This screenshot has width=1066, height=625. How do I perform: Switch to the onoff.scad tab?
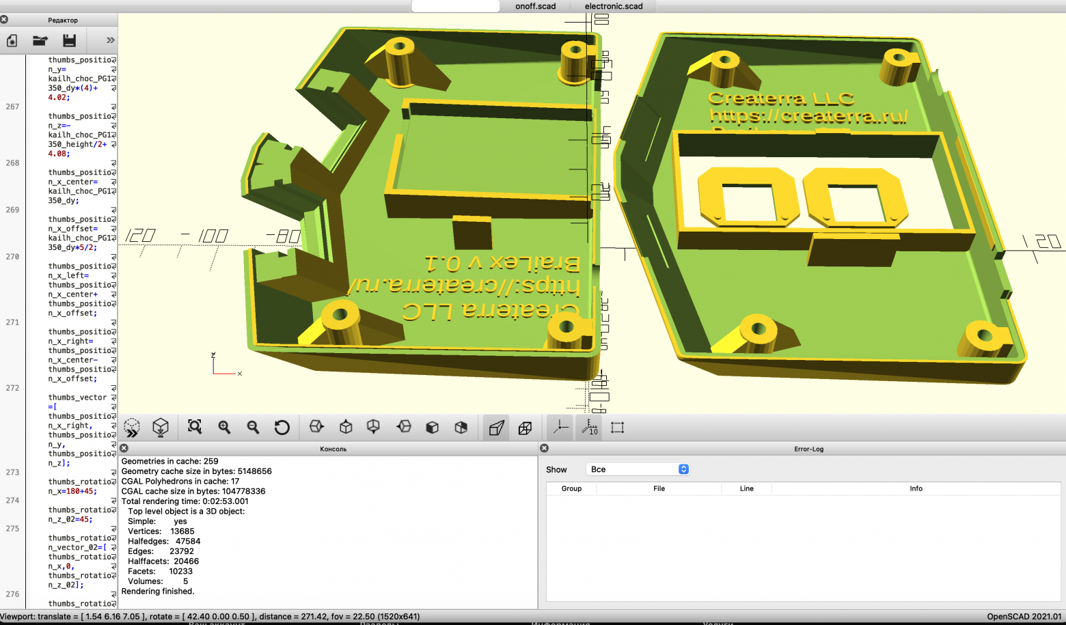point(535,6)
